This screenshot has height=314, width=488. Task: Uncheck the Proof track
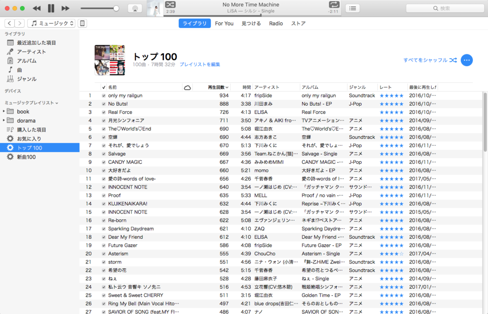[x=103, y=195]
